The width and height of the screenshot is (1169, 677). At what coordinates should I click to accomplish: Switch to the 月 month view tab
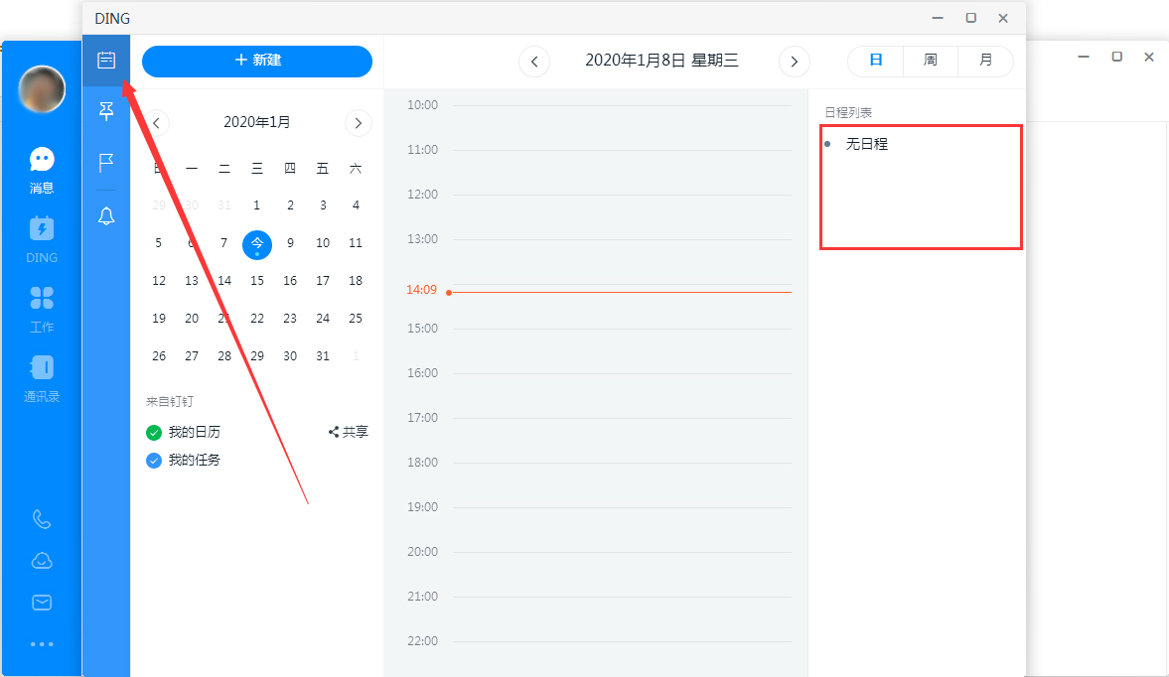(x=985, y=60)
